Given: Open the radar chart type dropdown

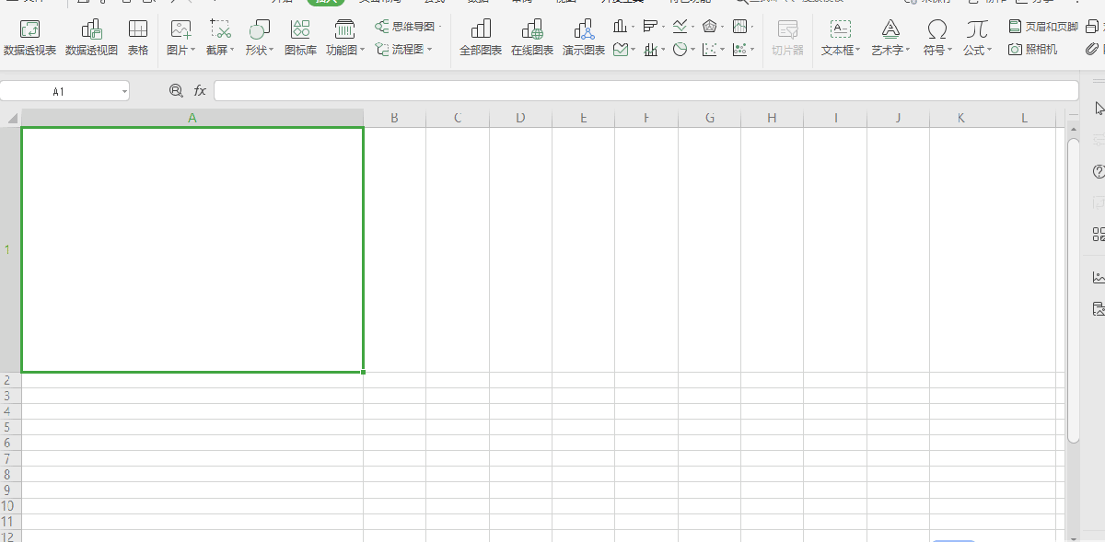Looking at the screenshot, I should [713, 27].
